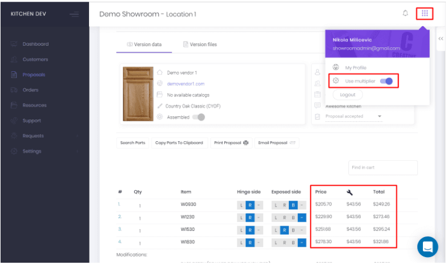Click the Logout button
This screenshot has height=269, width=448.
pyautogui.click(x=348, y=95)
